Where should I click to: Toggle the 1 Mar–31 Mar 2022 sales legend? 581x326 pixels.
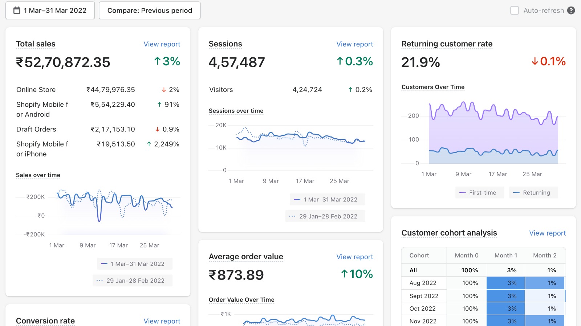point(134,264)
